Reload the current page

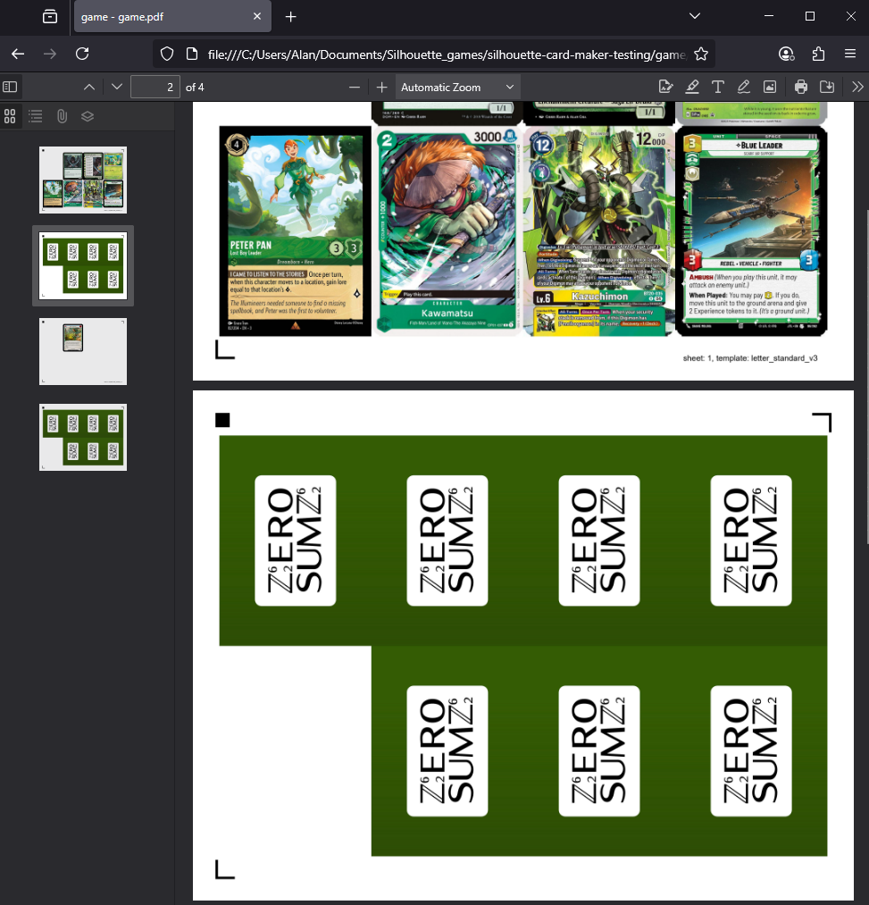82,54
